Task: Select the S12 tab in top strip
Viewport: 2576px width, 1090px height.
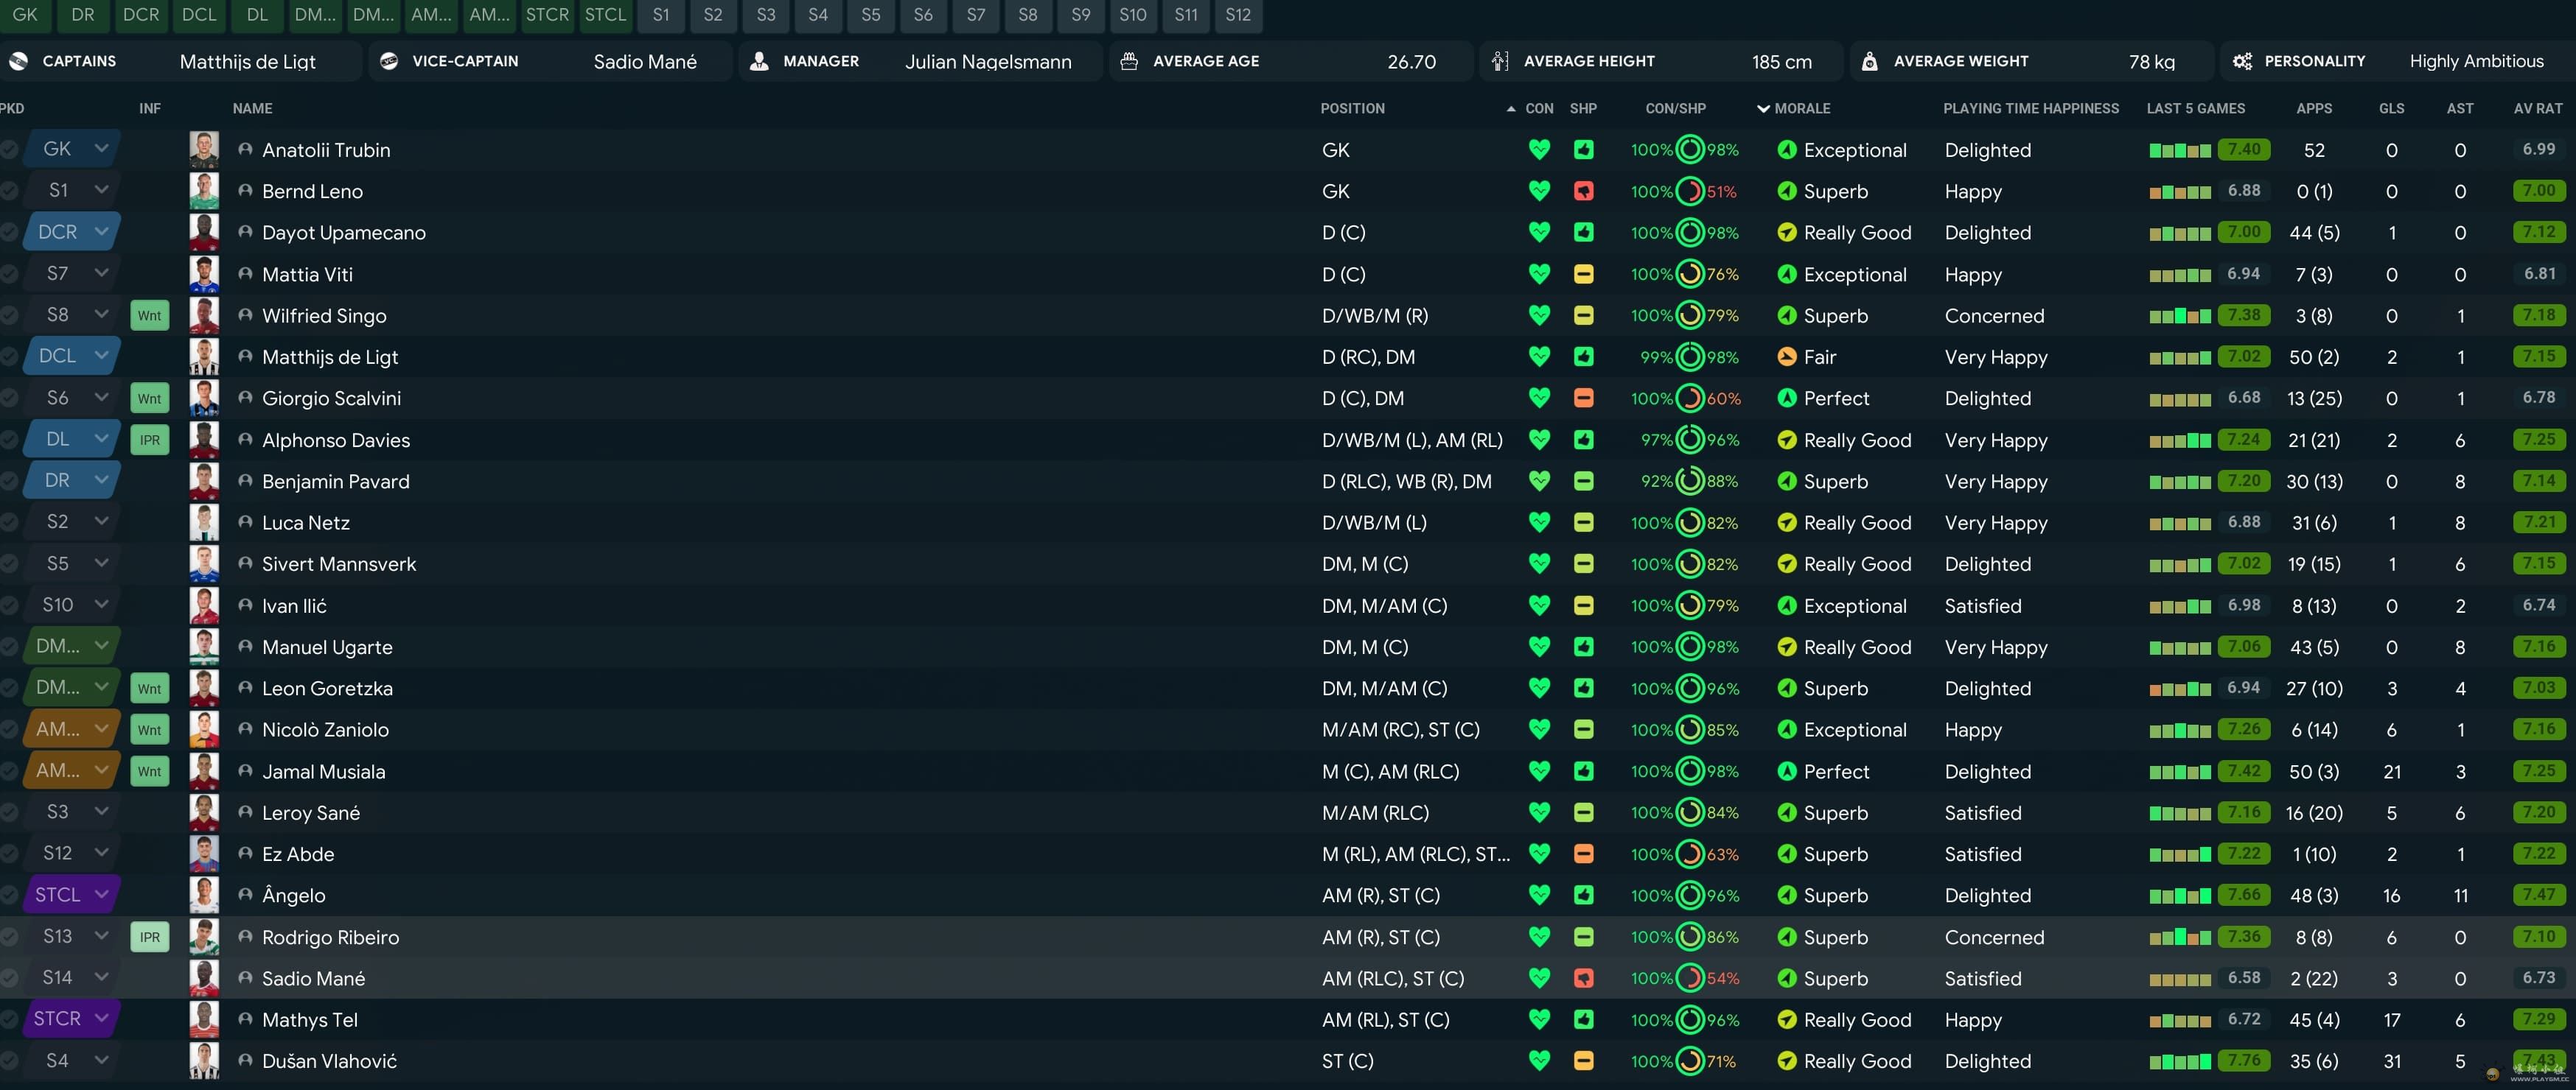Action: [1238, 15]
